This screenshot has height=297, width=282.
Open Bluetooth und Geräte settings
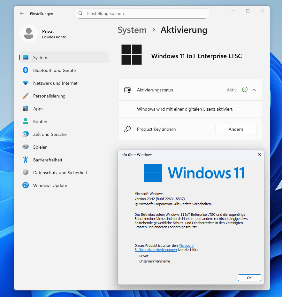64,70
